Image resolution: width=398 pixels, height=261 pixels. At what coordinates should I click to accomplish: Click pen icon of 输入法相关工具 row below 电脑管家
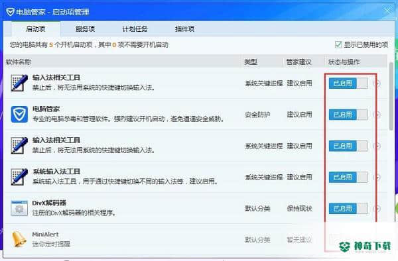[x=19, y=146]
